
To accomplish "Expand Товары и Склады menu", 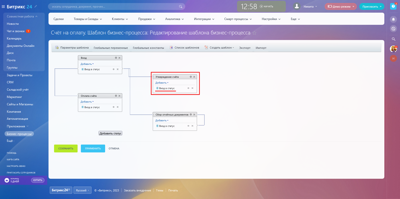I will point(88,19).
